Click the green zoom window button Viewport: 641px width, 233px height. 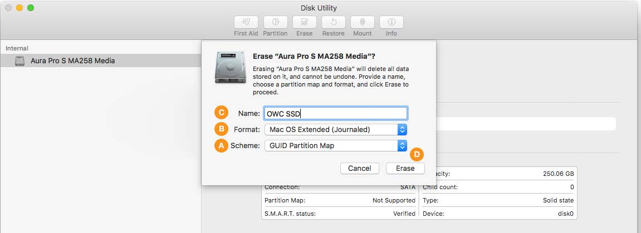[31, 8]
